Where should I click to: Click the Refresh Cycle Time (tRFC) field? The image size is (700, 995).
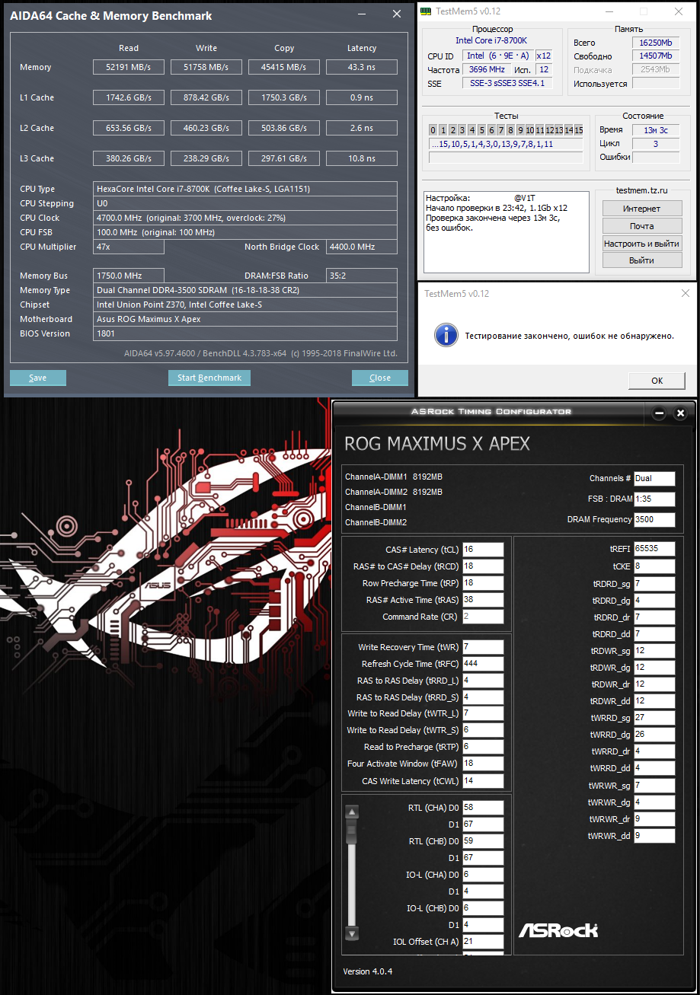[483, 664]
